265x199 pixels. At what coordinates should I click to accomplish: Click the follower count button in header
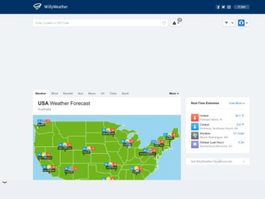click(x=241, y=7)
